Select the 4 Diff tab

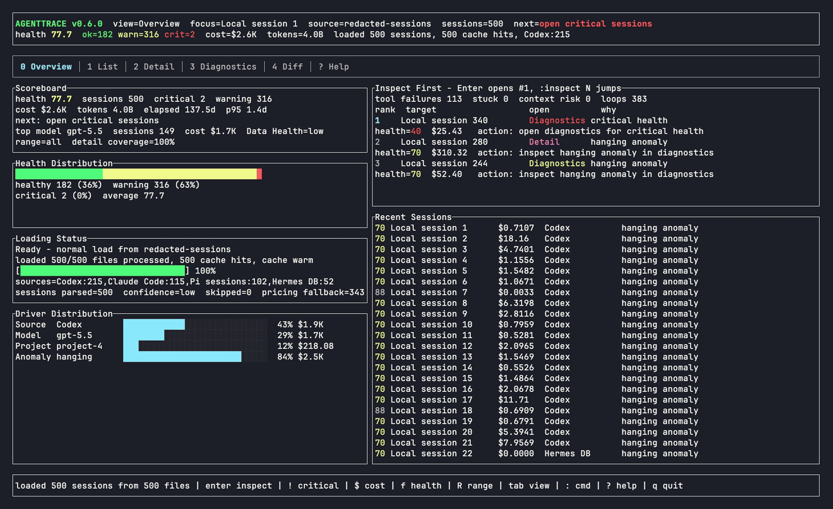pos(287,67)
